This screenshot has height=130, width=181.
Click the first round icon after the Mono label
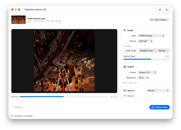tap(56, 21)
